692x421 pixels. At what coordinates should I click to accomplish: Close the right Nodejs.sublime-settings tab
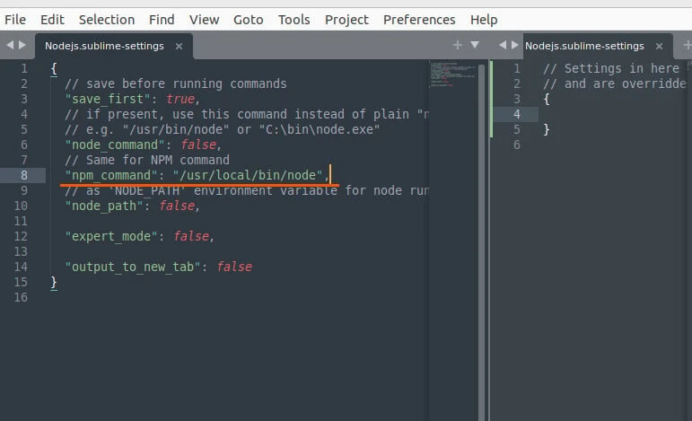click(x=658, y=46)
